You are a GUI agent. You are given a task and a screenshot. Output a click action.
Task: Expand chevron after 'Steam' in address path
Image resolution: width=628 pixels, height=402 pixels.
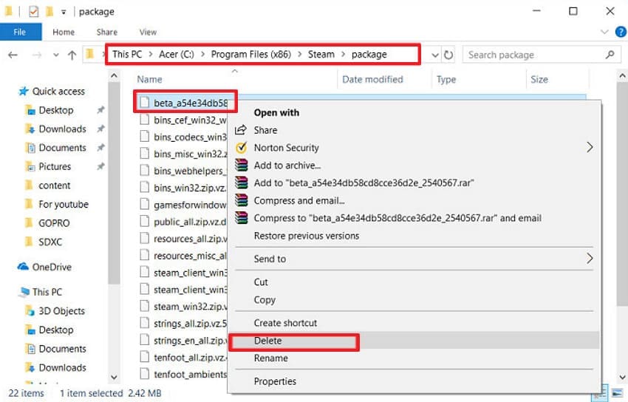tap(344, 55)
